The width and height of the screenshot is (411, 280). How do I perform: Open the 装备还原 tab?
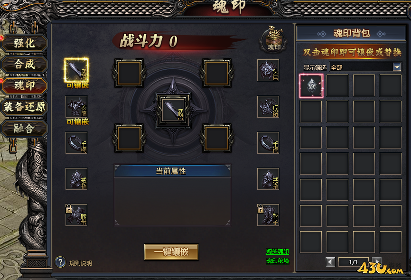[24, 107]
